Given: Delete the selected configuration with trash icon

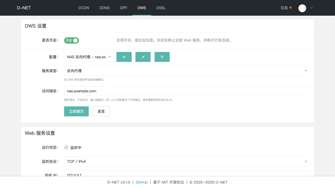Looking at the screenshot, I should (162, 57).
